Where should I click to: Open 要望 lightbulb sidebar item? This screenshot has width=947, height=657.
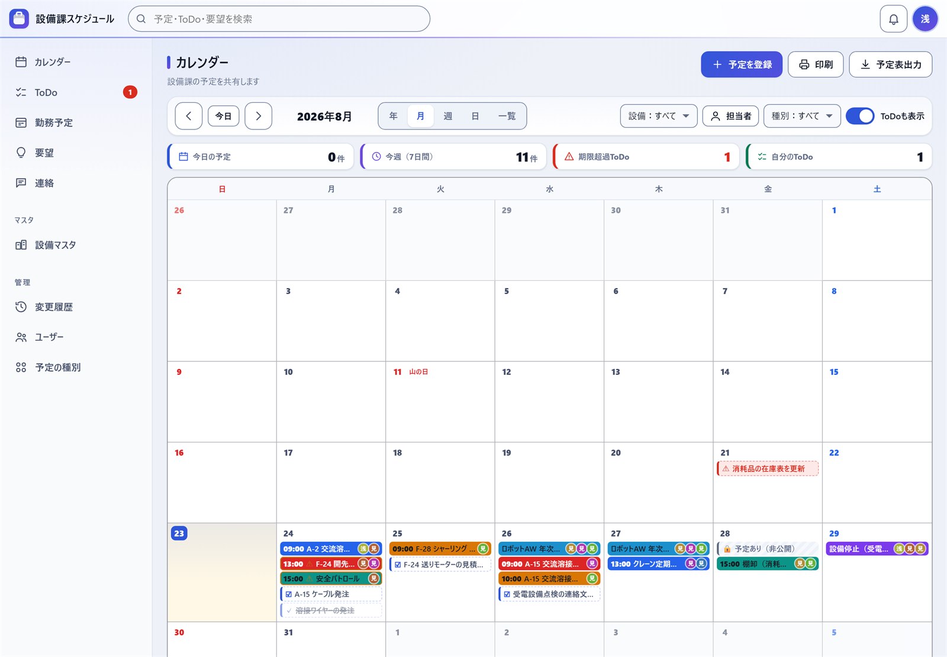click(76, 153)
